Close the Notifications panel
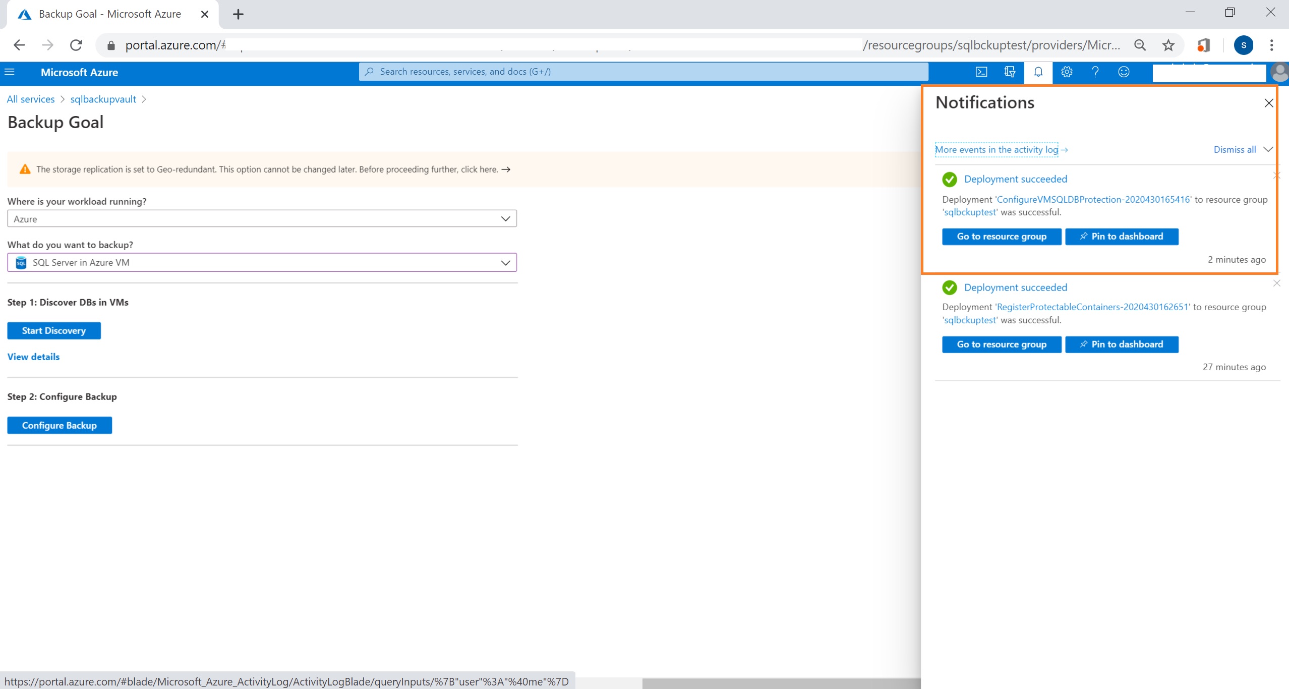Viewport: 1289px width, 689px height. [x=1268, y=103]
